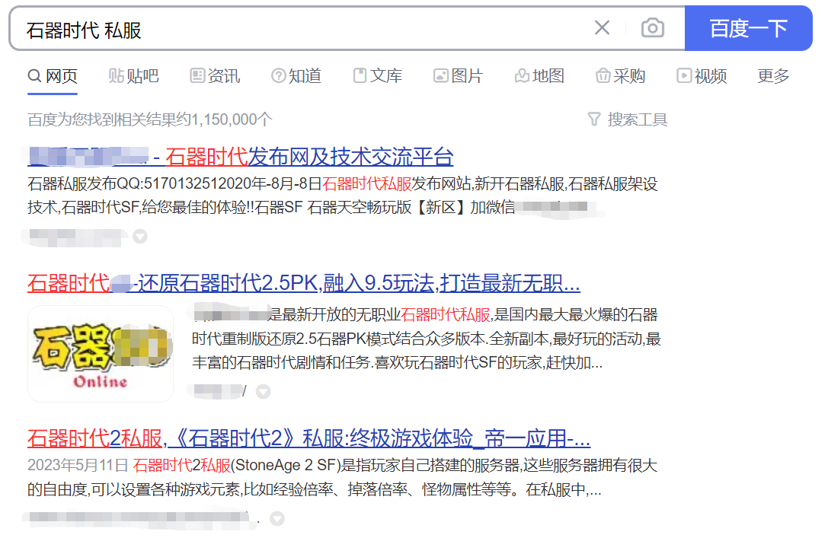Clear the search box with the X icon
Screen dimensions: 828x538
coord(602,28)
